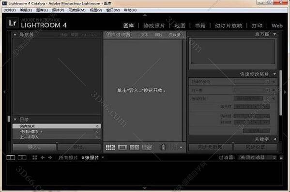This screenshot has width=290, height=192.
Task: Open the 幻灯片放映 module
Action: tap(229, 26)
